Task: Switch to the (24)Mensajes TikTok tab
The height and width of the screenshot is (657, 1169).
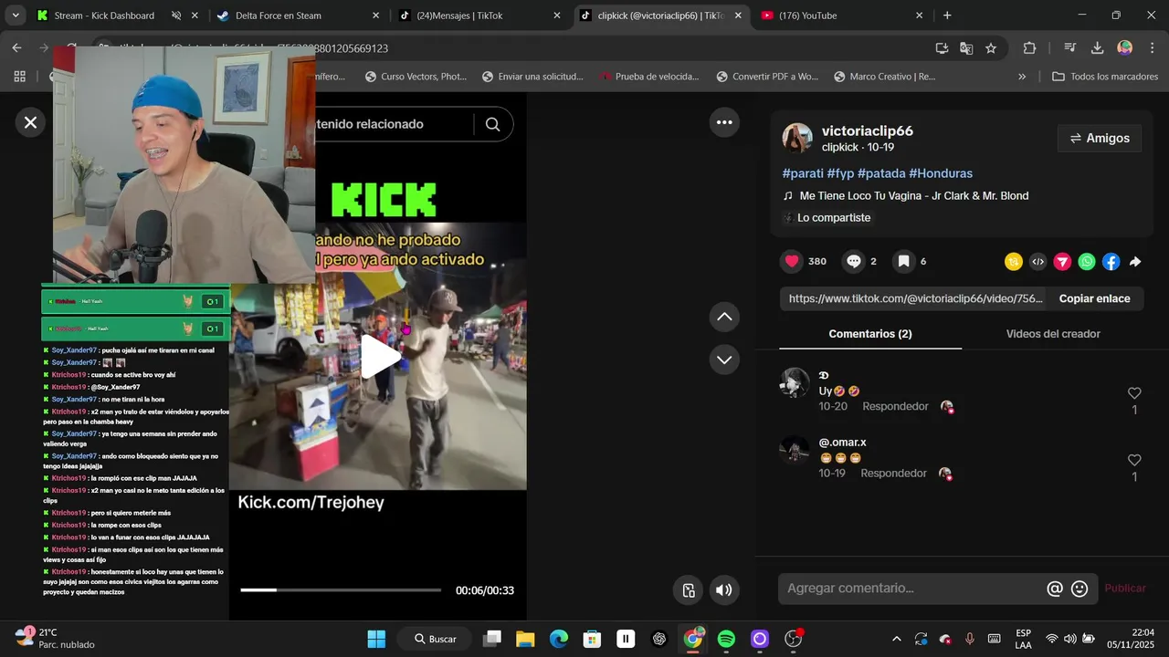Action: [x=479, y=16]
